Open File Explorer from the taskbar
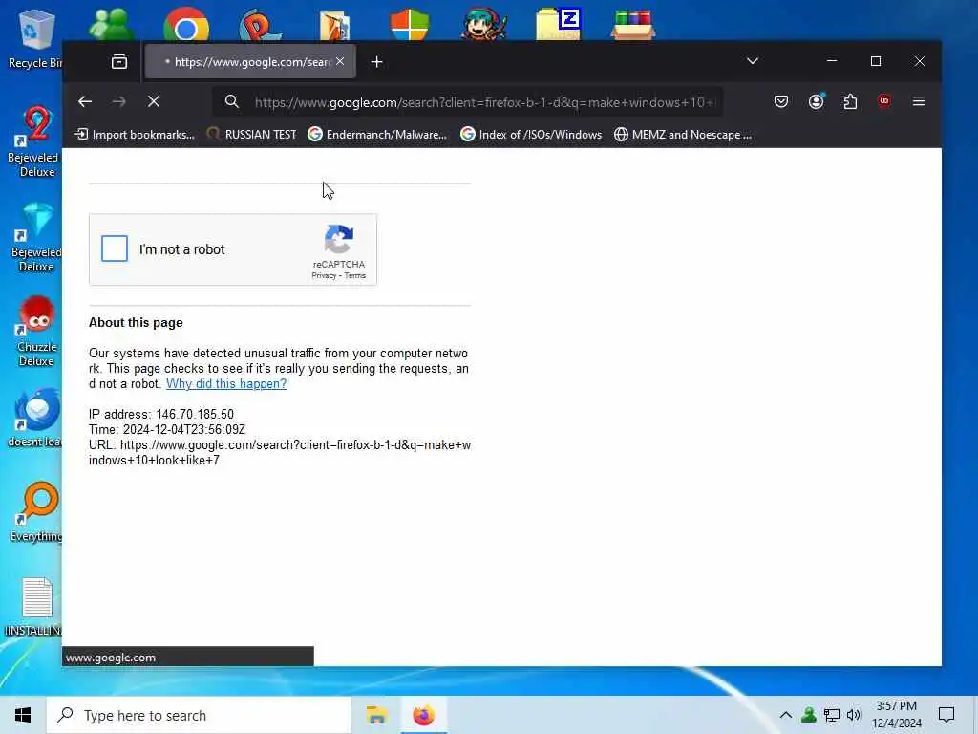The image size is (978, 734). pyautogui.click(x=376, y=715)
